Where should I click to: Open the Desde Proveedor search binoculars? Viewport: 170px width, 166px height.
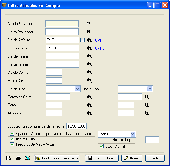(89, 24)
